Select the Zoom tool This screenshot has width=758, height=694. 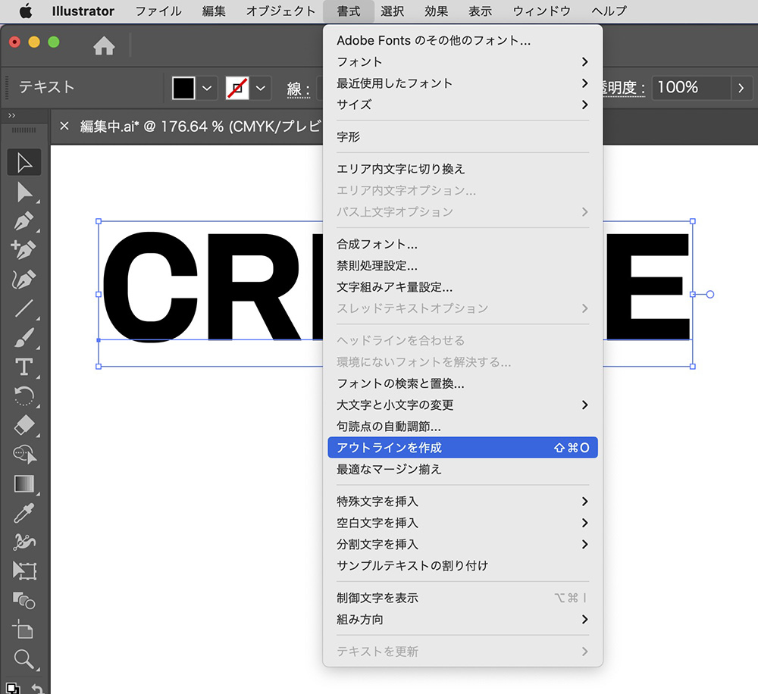point(24,659)
